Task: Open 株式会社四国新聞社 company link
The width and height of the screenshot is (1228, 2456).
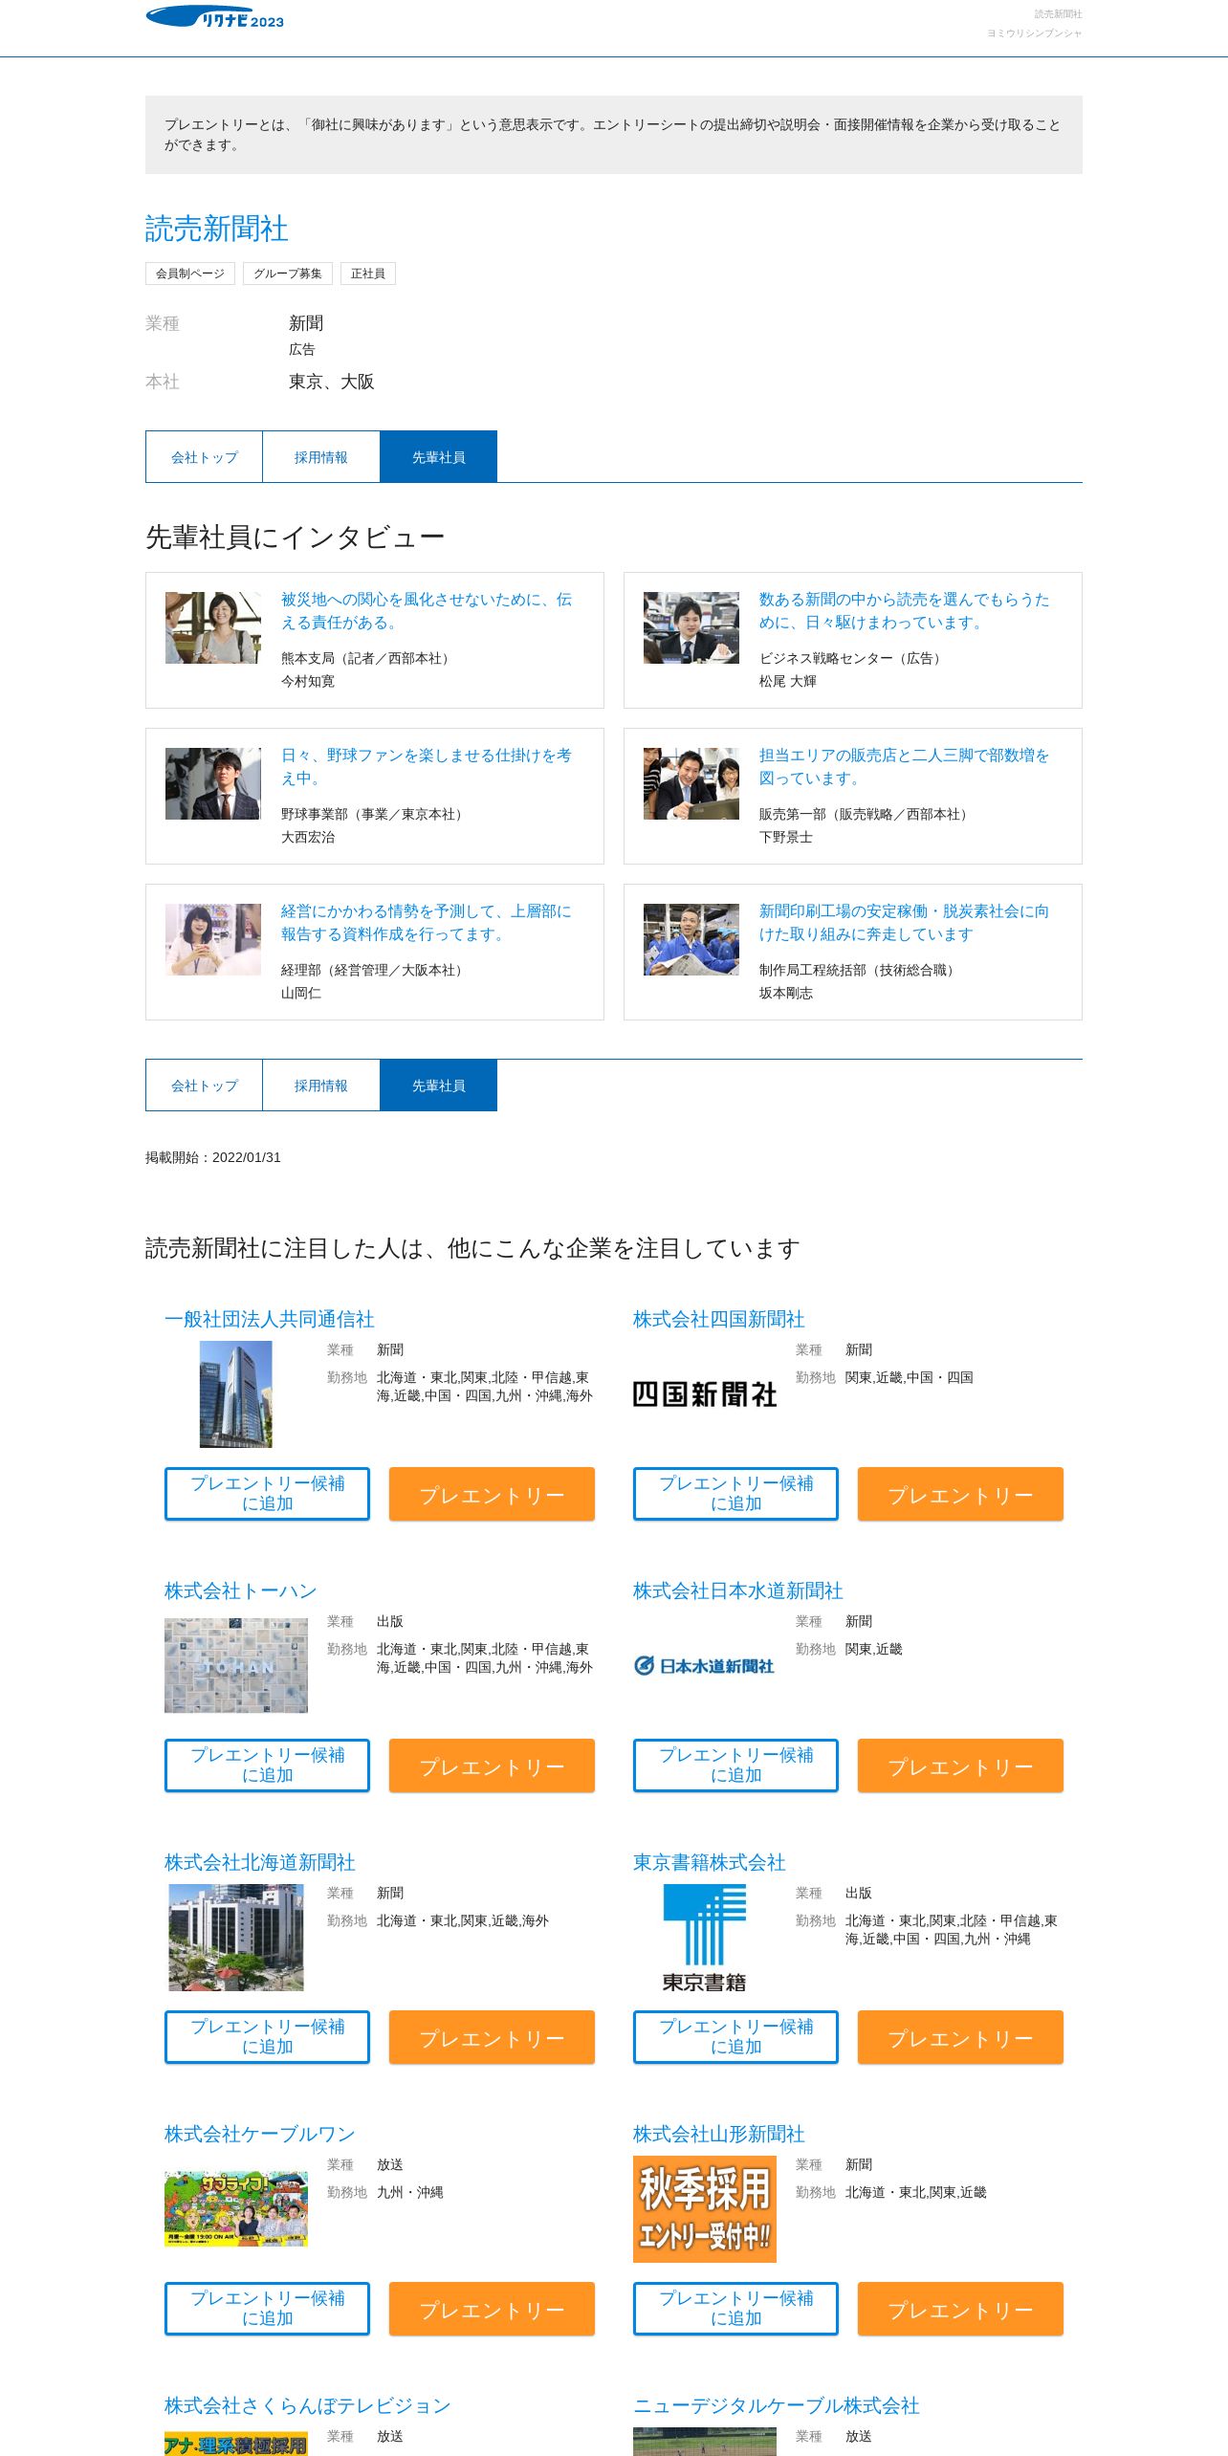Action: tap(719, 1319)
